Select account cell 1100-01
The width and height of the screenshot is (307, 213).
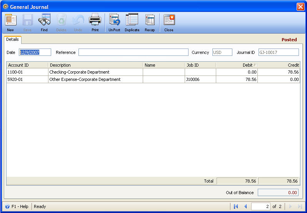tap(27, 72)
